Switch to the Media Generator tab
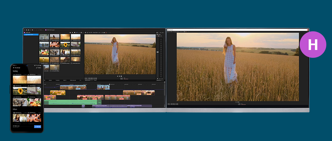Viewport: 332px width, 141px height. pyautogui.click(x=73, y=80)
